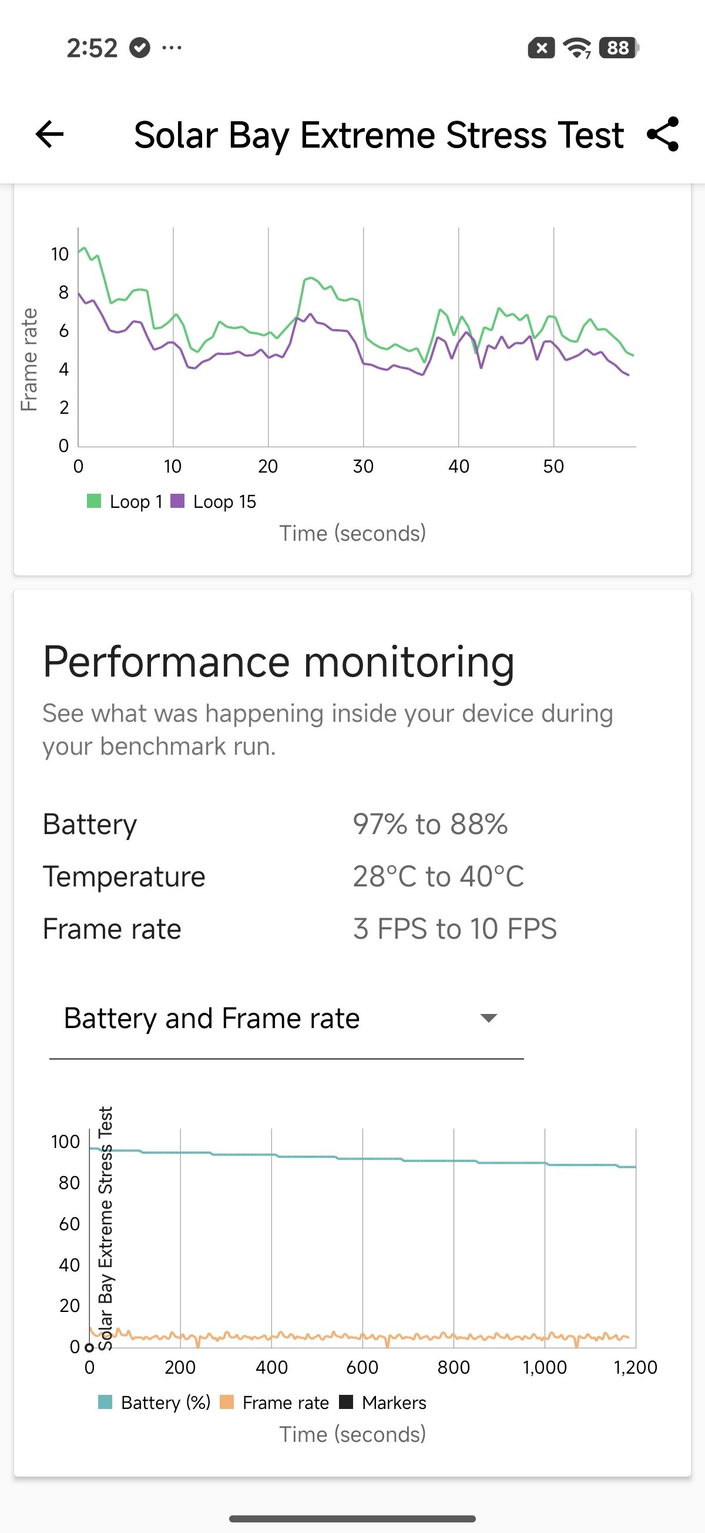Tap the back arrow icon
This screenshot has height=1533, width=705.
coord(49,135)
